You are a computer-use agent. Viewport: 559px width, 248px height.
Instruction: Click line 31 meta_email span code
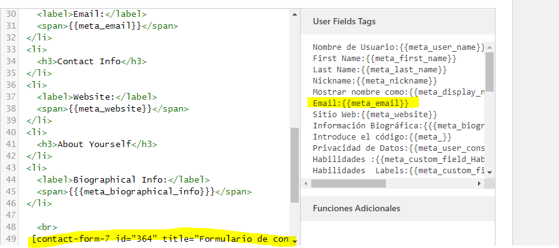pyautogui.click(x=107, y=26)
